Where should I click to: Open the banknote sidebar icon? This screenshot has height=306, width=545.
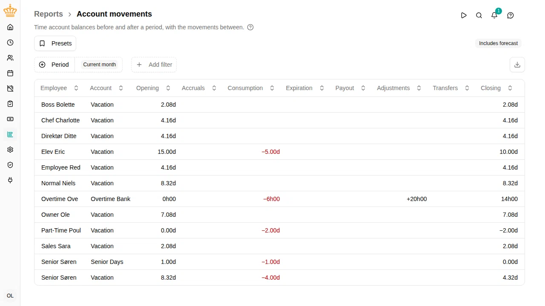[10, 119]
